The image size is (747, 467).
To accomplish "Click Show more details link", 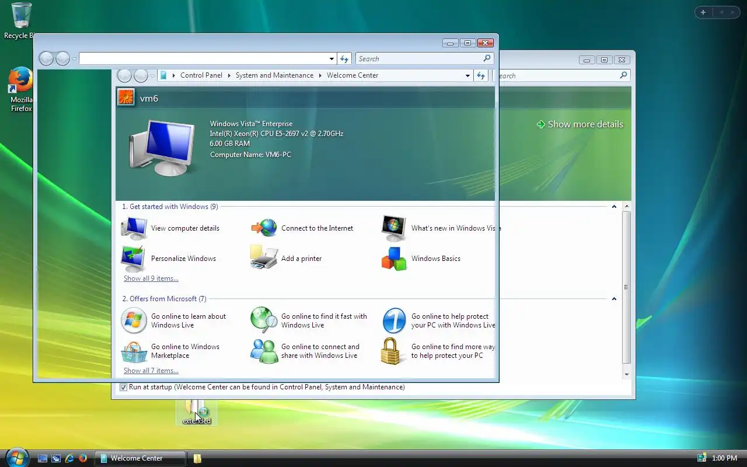I will coord(580,124).
